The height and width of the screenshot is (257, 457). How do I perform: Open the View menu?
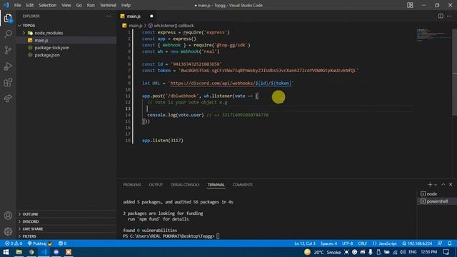coord(66,5)
